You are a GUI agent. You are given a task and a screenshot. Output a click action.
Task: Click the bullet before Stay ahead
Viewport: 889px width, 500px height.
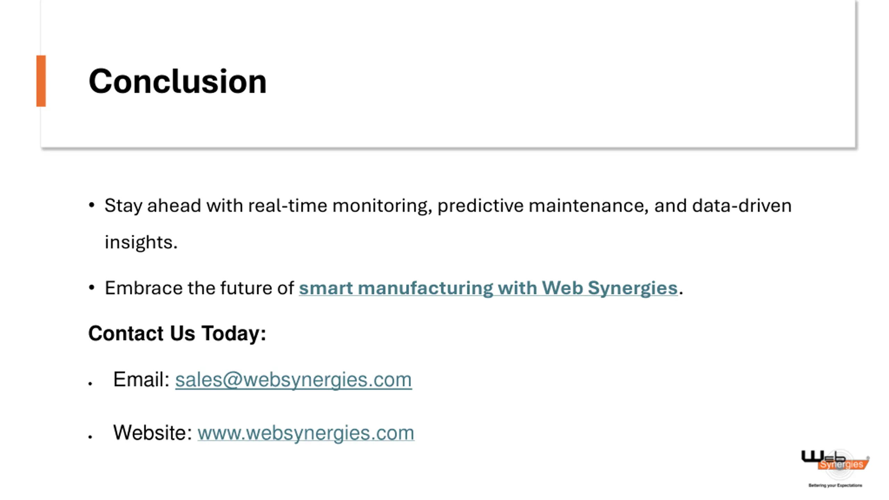coord(92,205)
